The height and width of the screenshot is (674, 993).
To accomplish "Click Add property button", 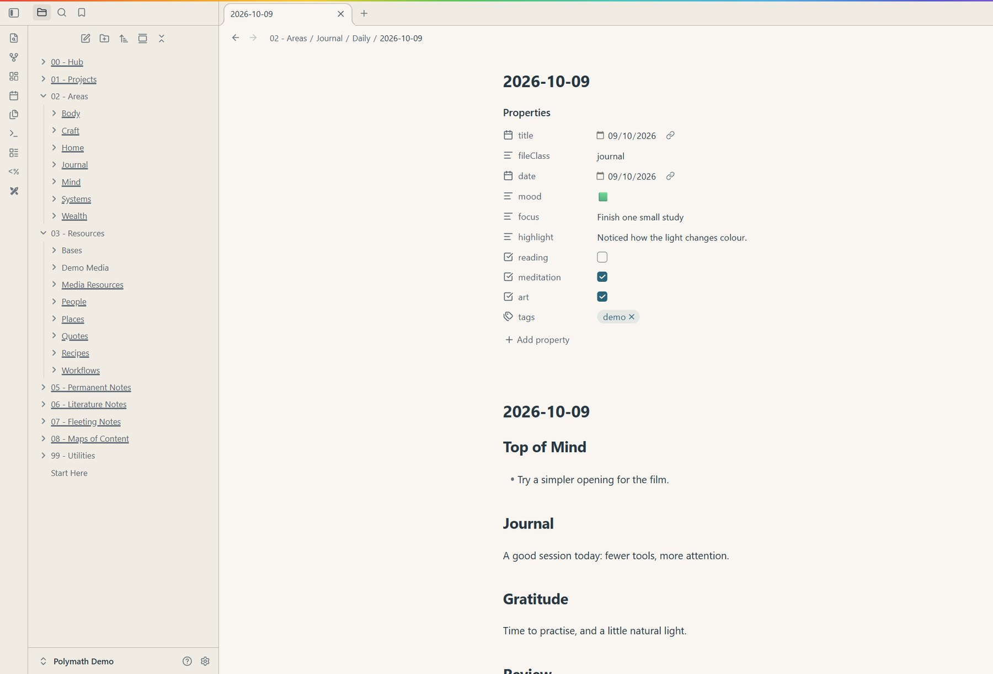I will tap(537, 340).
